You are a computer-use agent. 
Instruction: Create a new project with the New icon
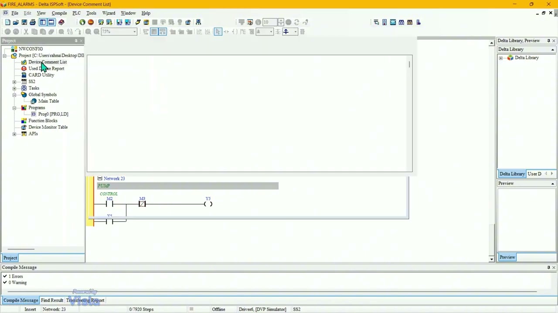[x=7, y=22]
